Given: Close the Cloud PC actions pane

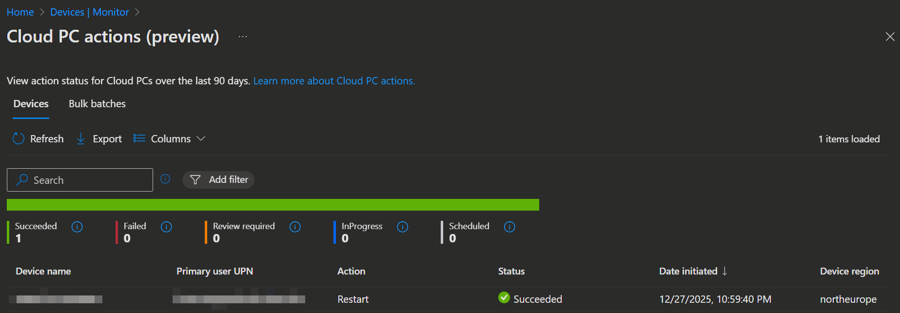Looking at the screenshot, I should click(x=890, y=37).
